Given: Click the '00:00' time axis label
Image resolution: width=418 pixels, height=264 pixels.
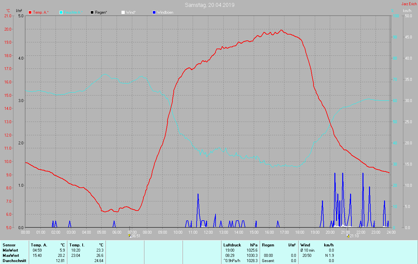Looking at the screenshot, I should point(25,232).
